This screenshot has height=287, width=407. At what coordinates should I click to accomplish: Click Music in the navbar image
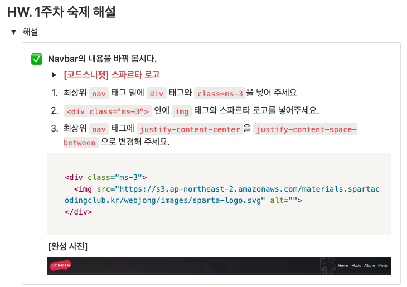pos(356,265)
